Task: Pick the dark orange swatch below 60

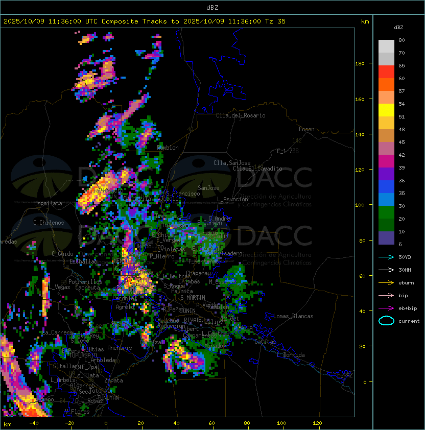Action: coord(386,84)
